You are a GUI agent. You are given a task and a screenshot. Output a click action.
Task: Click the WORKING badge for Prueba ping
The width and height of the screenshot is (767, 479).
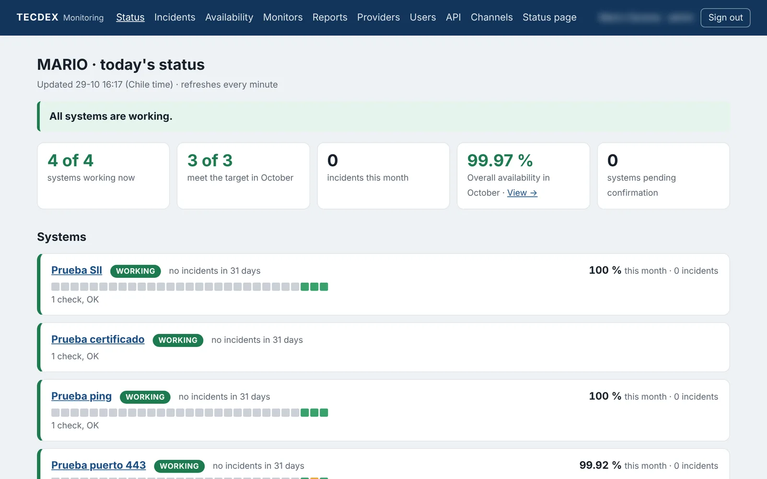tap(145, 397)
